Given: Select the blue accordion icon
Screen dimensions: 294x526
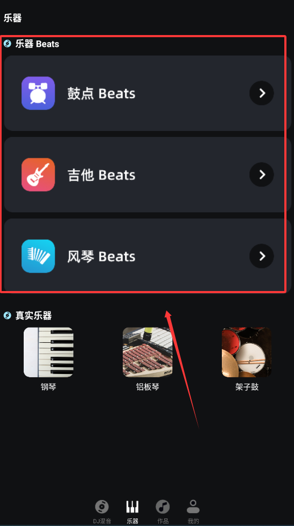Looking at the screenshot, I should [x=38, y=257].
